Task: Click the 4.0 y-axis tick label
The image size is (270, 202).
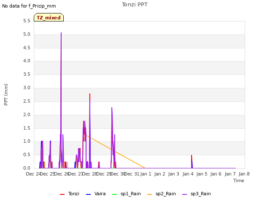Action: coord(27,61)
